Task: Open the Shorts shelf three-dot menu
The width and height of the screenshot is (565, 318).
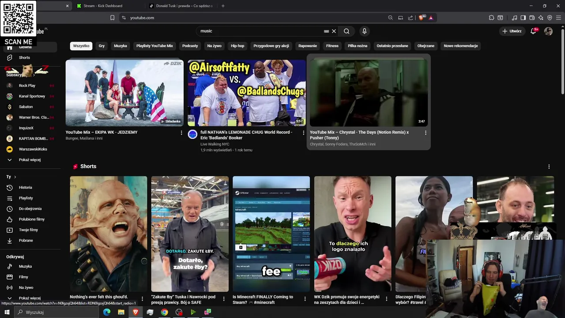Action: point(549,167)
